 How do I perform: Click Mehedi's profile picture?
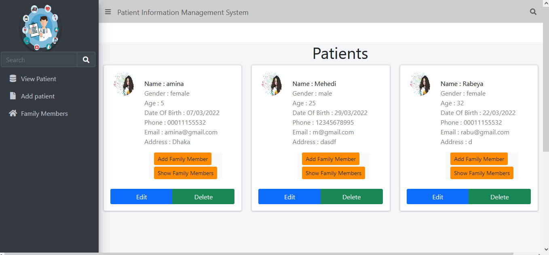[272, 84]
